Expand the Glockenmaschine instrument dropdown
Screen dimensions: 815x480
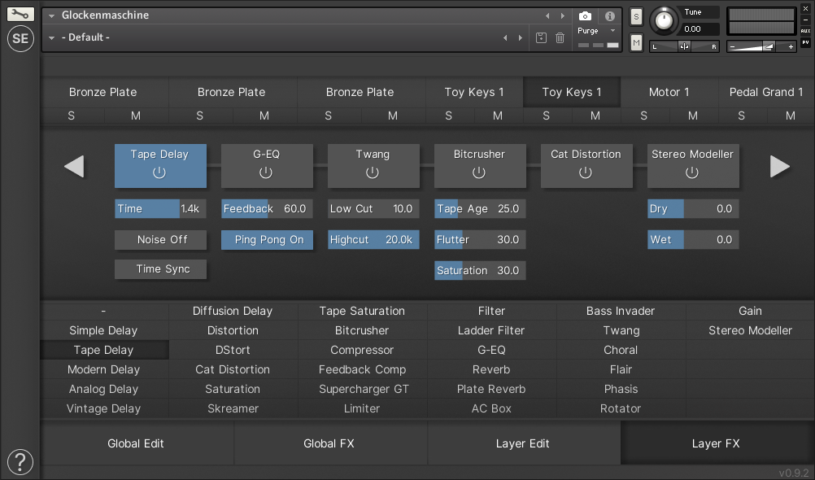(52, 15)
